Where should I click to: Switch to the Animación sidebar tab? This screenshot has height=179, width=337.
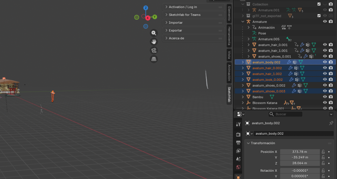click(229, 73)
